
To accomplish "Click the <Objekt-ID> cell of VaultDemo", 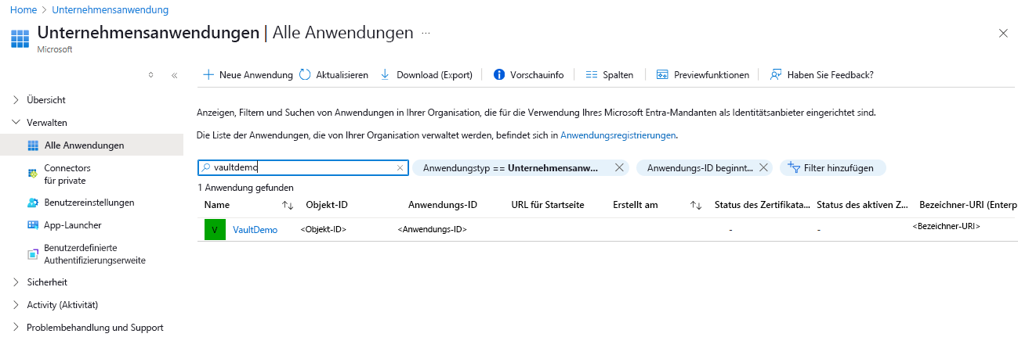I will coord(324,229).
